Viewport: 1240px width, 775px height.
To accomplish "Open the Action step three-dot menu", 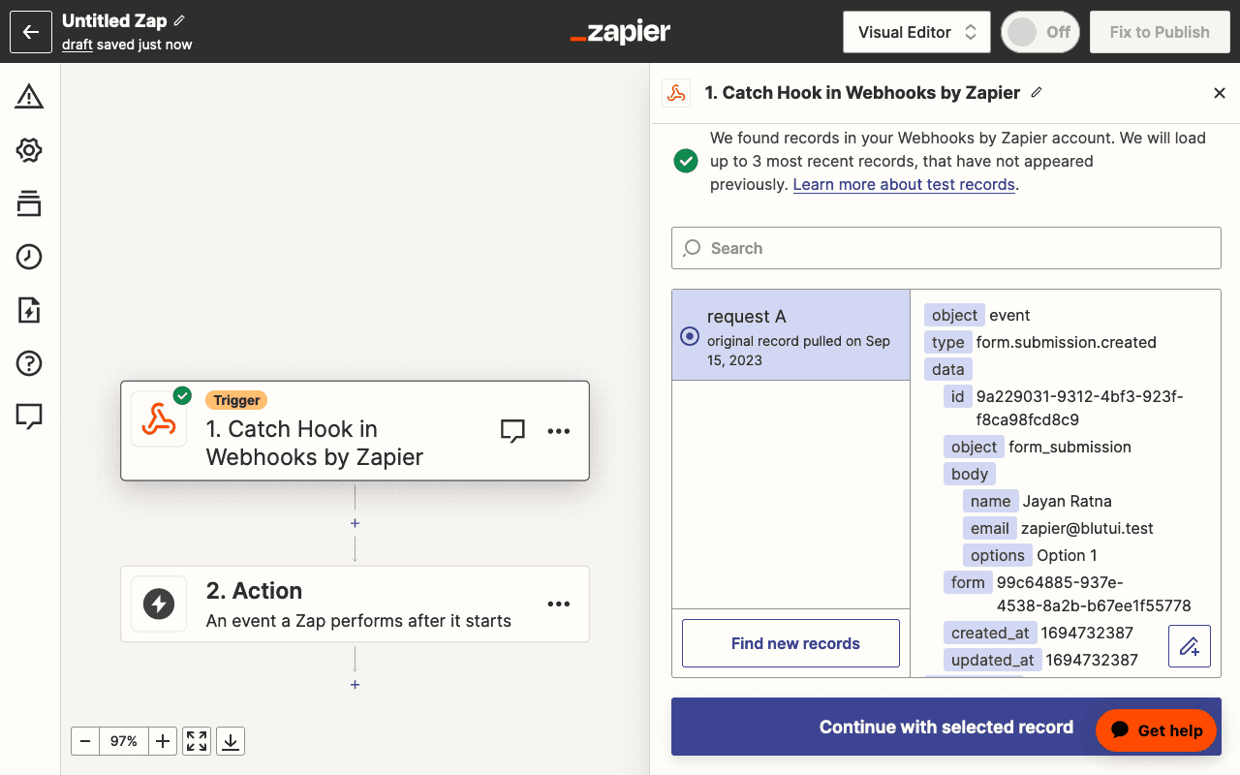I will [559, 604].
